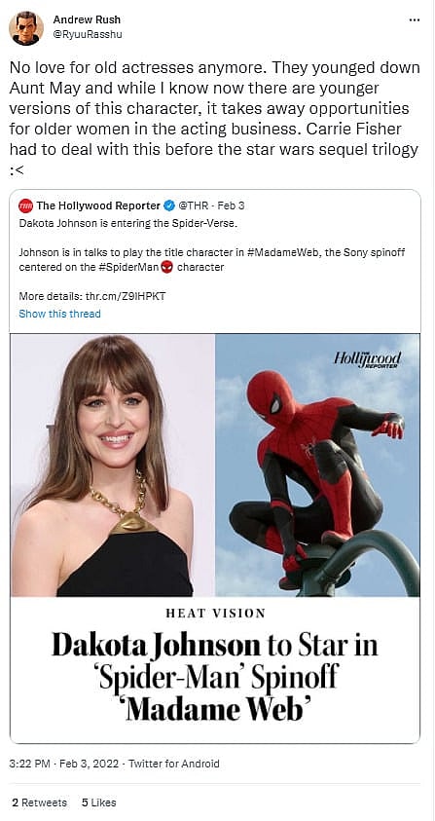
Task: Open the thr.cm/Z9IHPKT link
Action: pos(125,296)
